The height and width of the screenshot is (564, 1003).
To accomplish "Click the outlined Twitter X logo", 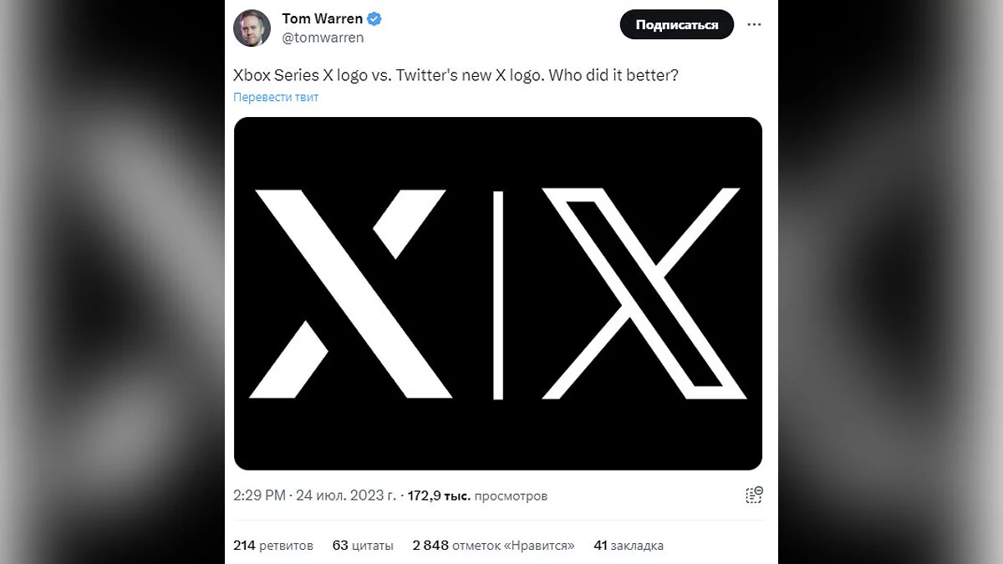I will click(x=644, y=292).
